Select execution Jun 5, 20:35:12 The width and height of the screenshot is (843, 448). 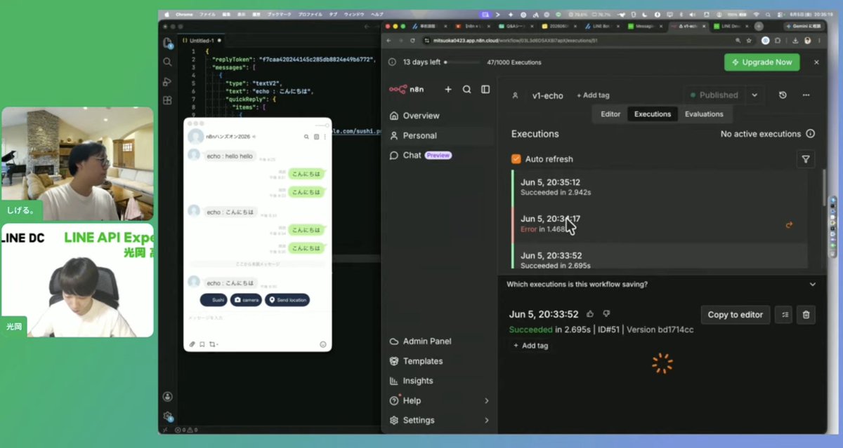[x=660, y=186]
